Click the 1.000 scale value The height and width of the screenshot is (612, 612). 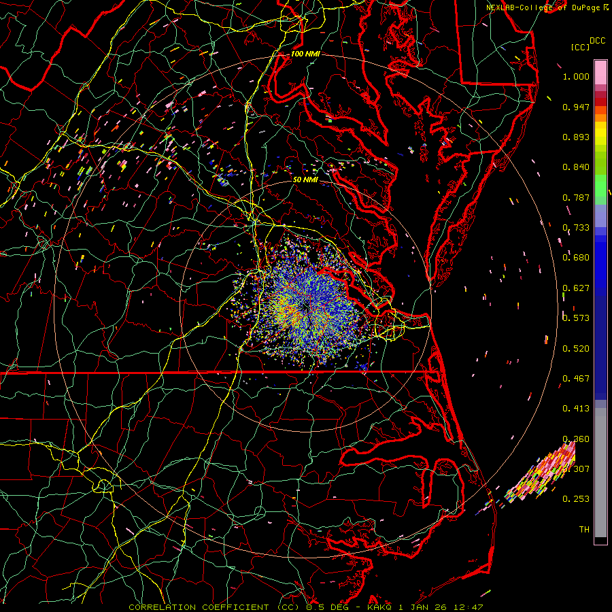tap(576, 76)
